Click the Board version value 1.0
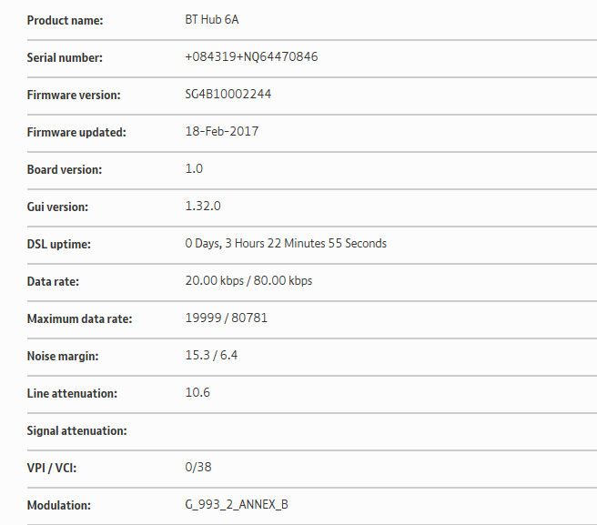Screen dimensions: 597x525 (194, 169)
